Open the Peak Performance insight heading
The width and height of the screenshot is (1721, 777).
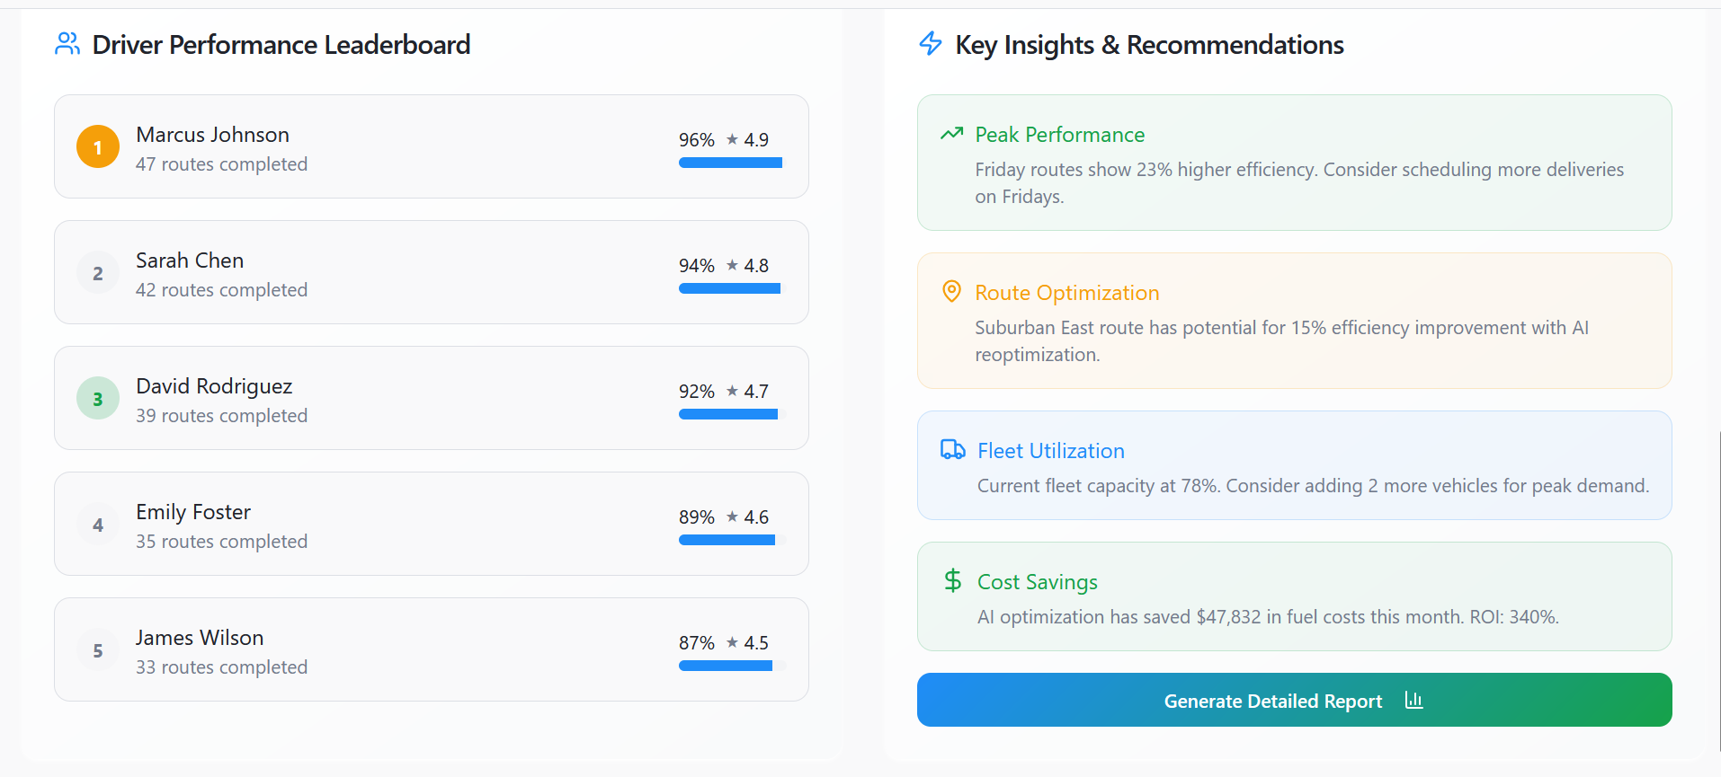click(1059, 135)
